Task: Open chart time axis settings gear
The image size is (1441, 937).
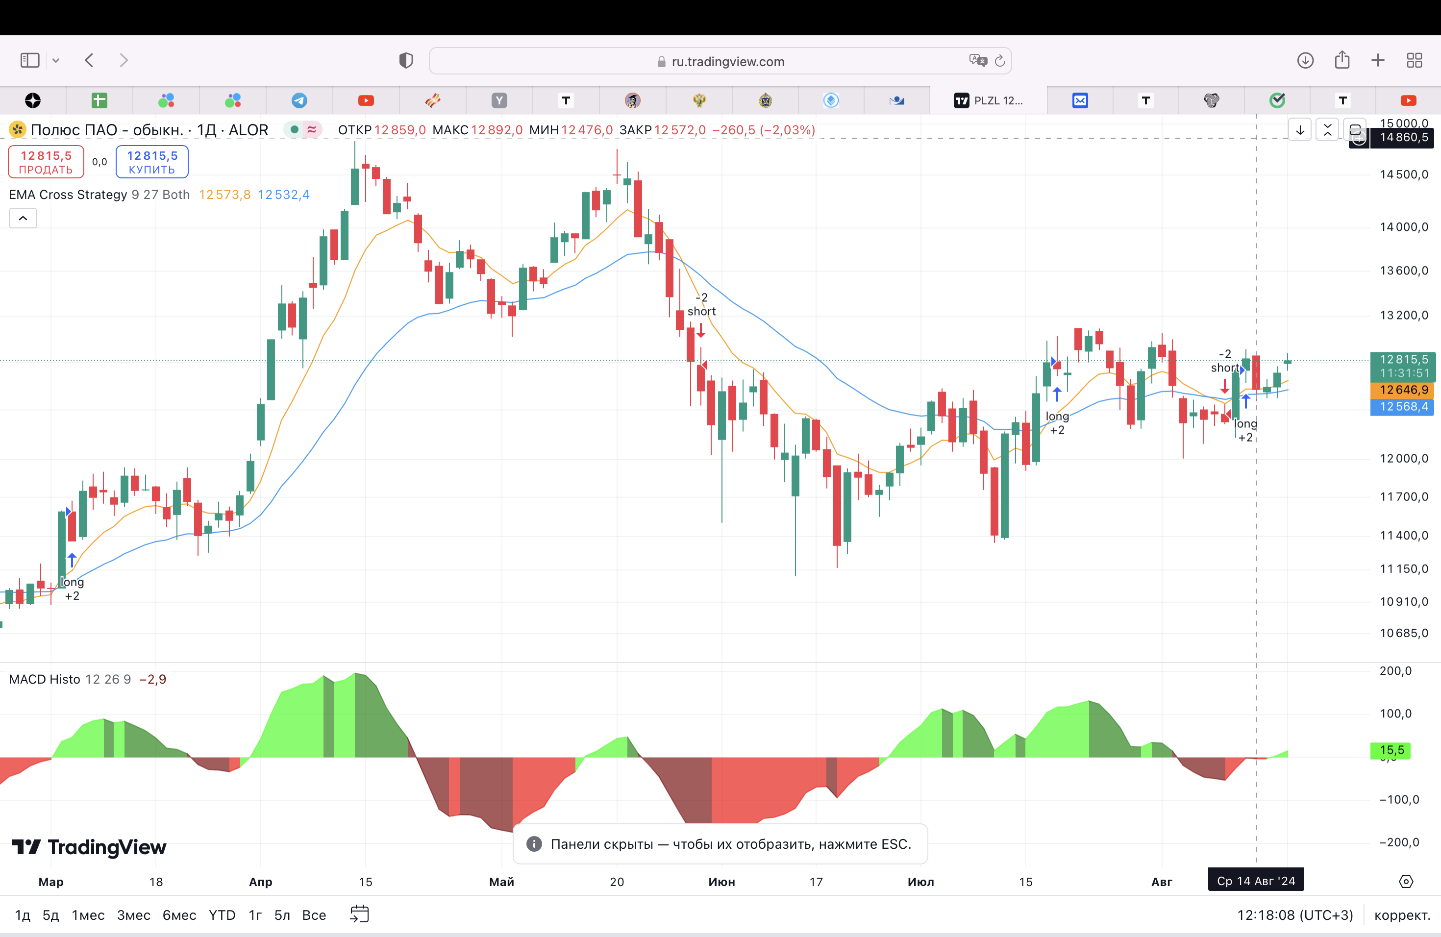Action: click(1406, 881)
